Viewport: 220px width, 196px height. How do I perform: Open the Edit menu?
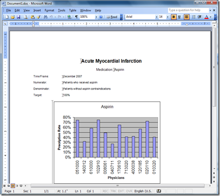pyautogui.click(x=17, y=10)
